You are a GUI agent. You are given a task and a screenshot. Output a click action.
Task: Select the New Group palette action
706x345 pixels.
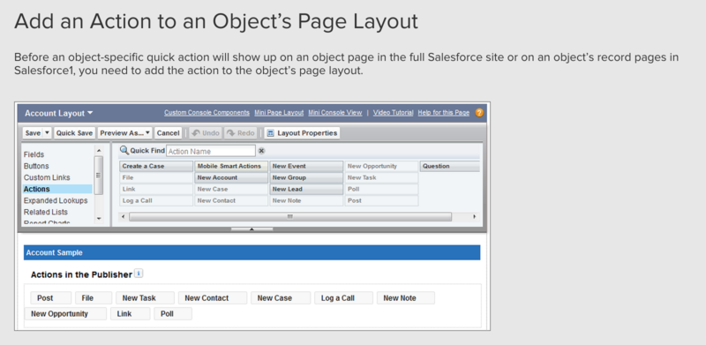306,177
